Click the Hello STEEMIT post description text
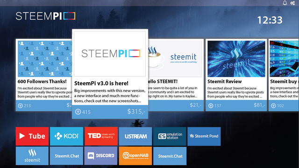299x168 pixels. (173, 92)
